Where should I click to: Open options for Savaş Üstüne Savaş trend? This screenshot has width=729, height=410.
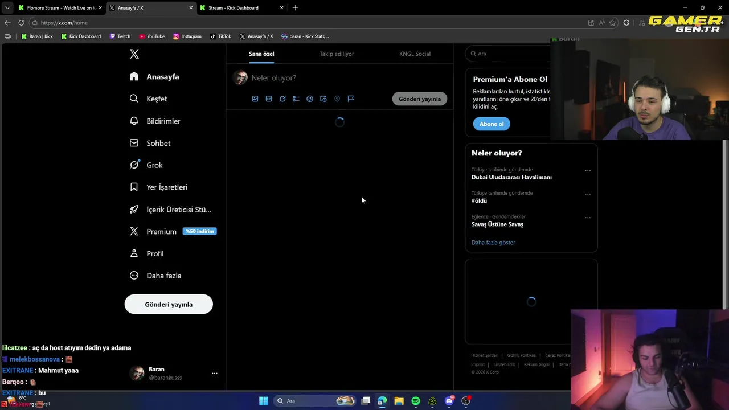tap(588, 218)
